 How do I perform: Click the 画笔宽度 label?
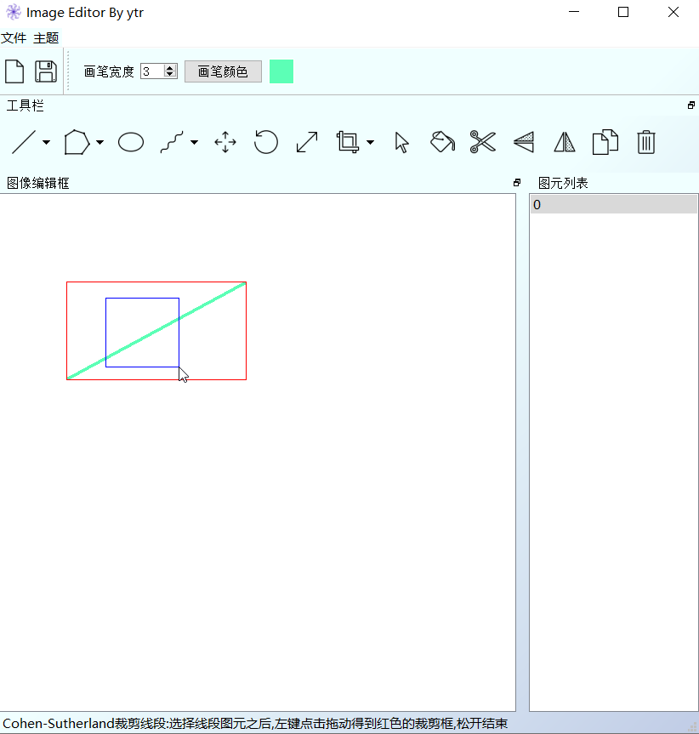pos(109,71)
